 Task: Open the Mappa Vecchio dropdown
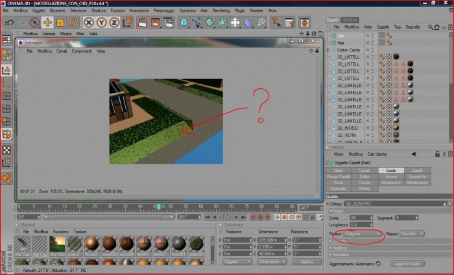tap(412, 233)
